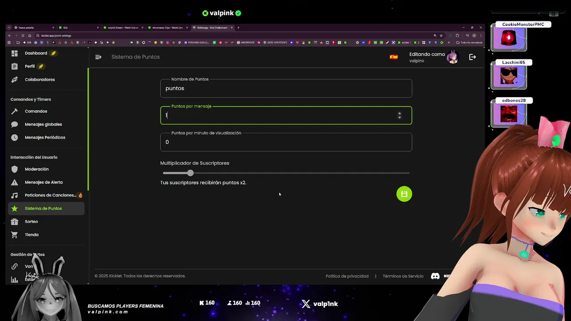Open the Sorteo menu item

(x=31, y=222)
